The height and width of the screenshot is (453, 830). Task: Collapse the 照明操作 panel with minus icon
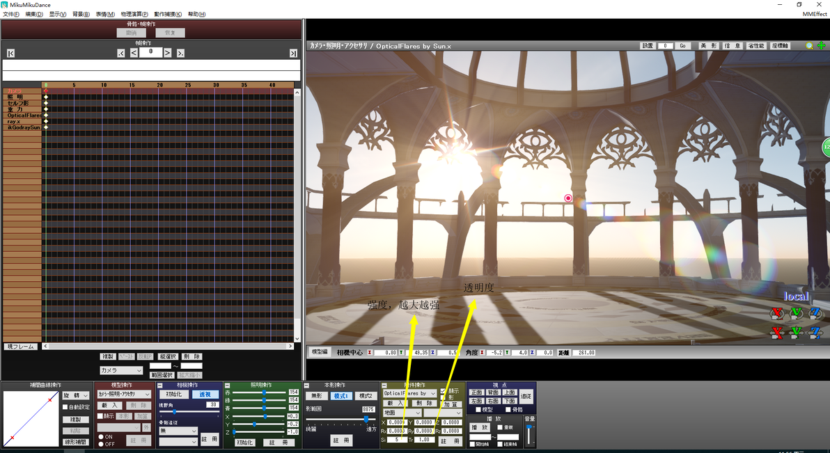click(x=227, y=386)
